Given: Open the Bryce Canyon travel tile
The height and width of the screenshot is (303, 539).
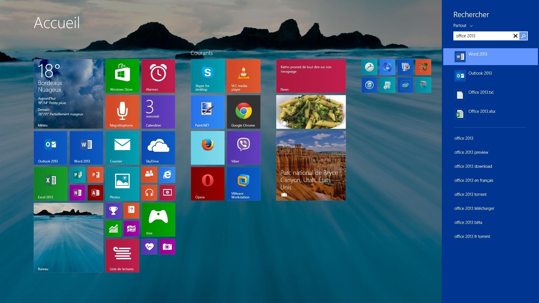Looking at the screenshot, I should pos(311,166).
